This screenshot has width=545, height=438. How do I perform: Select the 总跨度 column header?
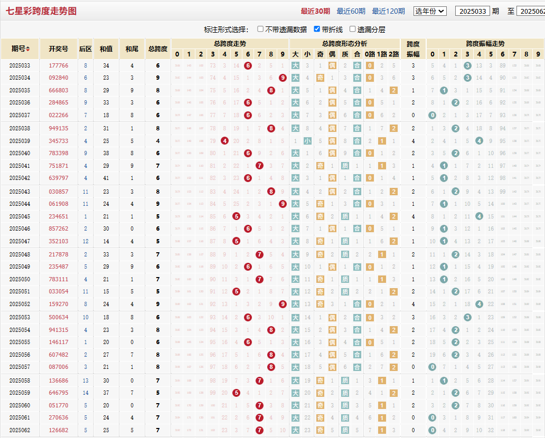(x=158, y=49)
